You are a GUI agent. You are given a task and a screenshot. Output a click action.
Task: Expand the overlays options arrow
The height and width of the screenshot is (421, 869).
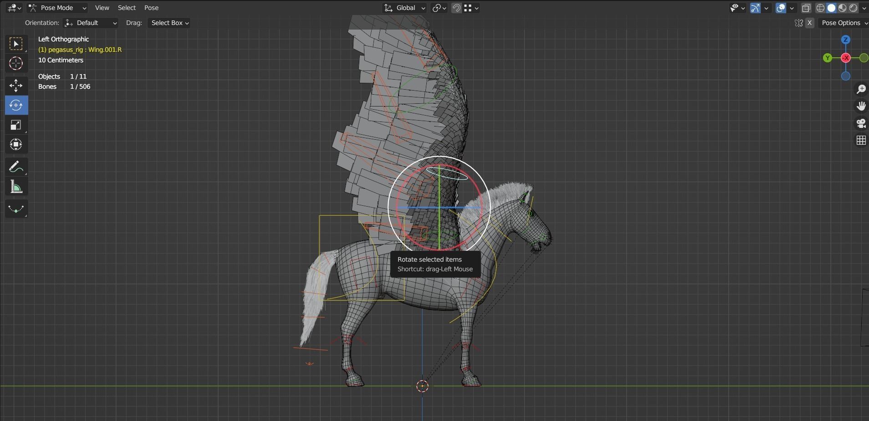pos(792,8)
